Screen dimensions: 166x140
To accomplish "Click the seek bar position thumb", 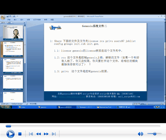I will coord(8,126).
